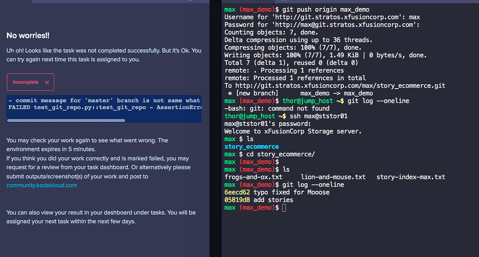Click the lion-and-mouse.txt file name
The height and width of the screenshot is (257, 479).
click(x=333, y=177)
